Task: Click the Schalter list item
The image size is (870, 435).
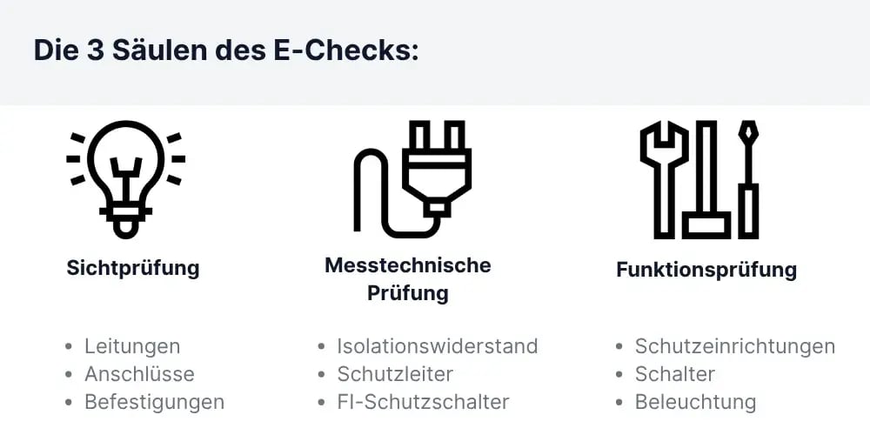Action: [x=675, y=374]
